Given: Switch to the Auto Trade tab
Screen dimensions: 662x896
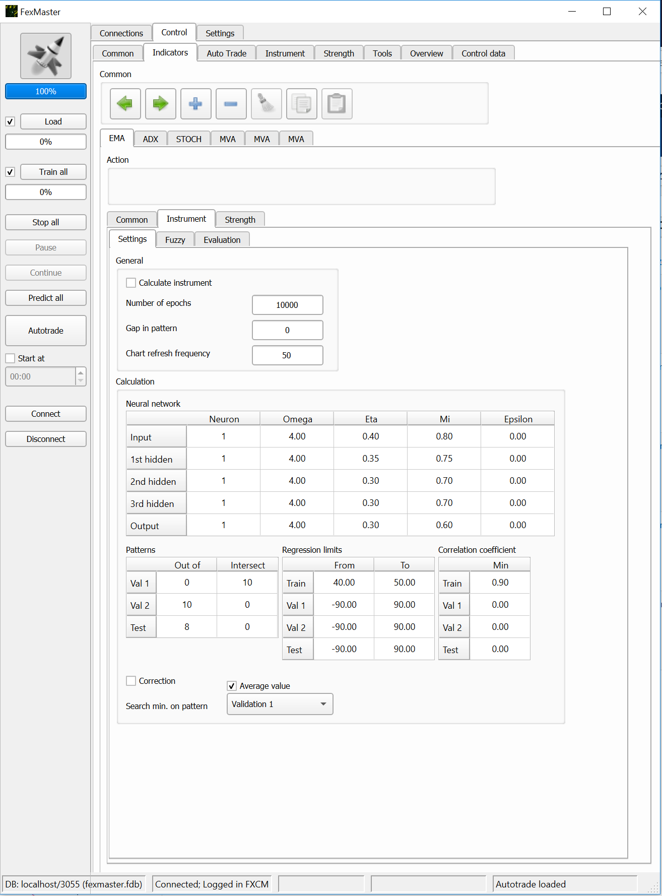Looking at the screenshot, I should point(226,53).
